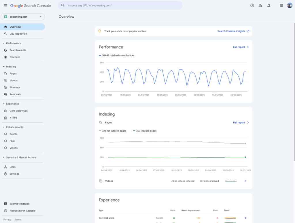Click the 30,642 total web search clicks legend

[x=117, y=55]
